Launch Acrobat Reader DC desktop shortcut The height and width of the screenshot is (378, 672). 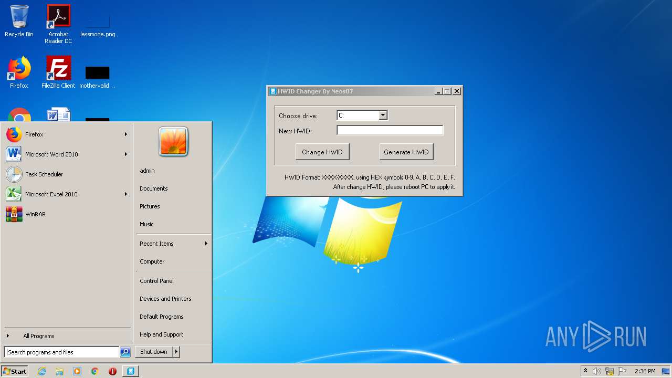pyautogui.click(x=58, y=24)
